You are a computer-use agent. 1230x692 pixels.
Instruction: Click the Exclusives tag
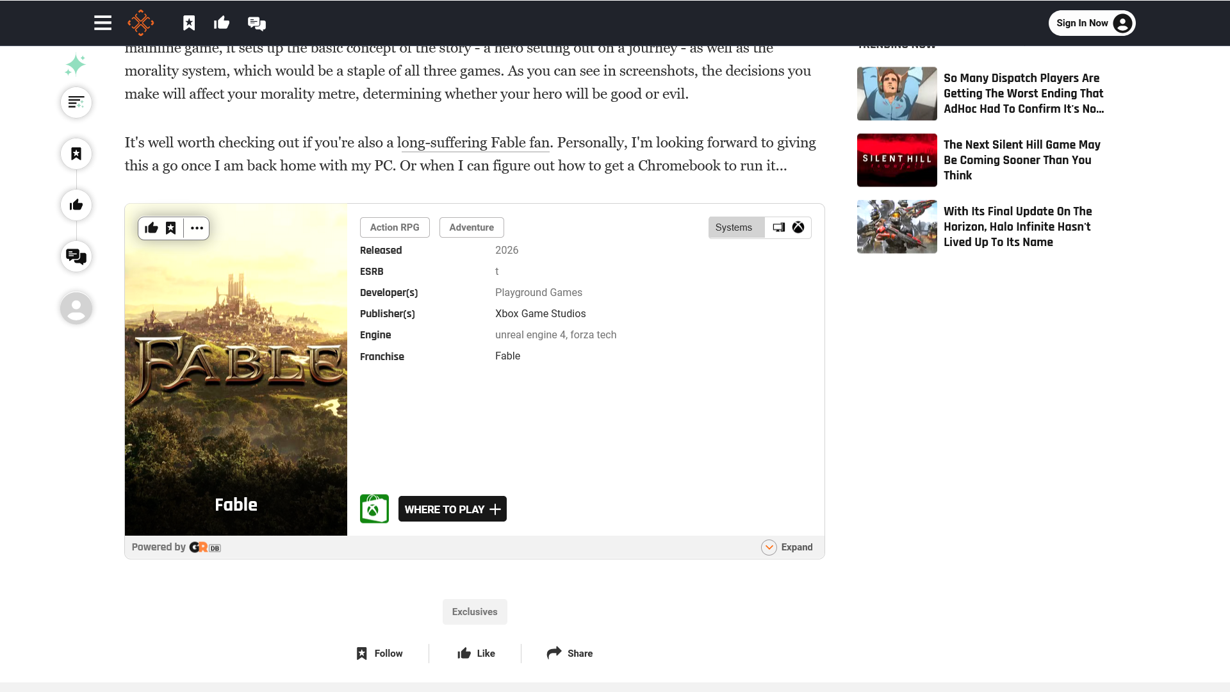(475, 612)
